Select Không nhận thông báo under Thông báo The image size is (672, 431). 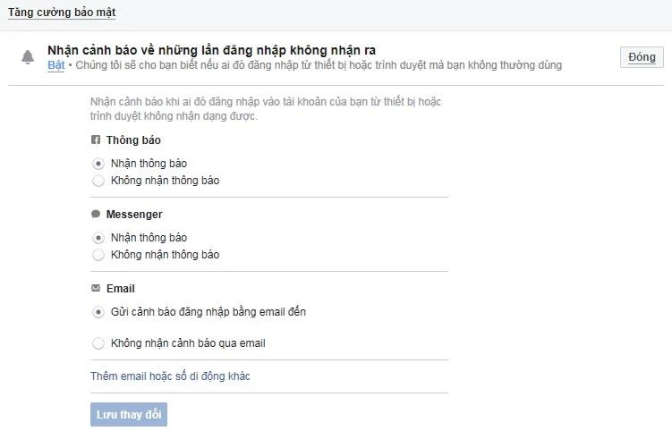tap(98, 181)
